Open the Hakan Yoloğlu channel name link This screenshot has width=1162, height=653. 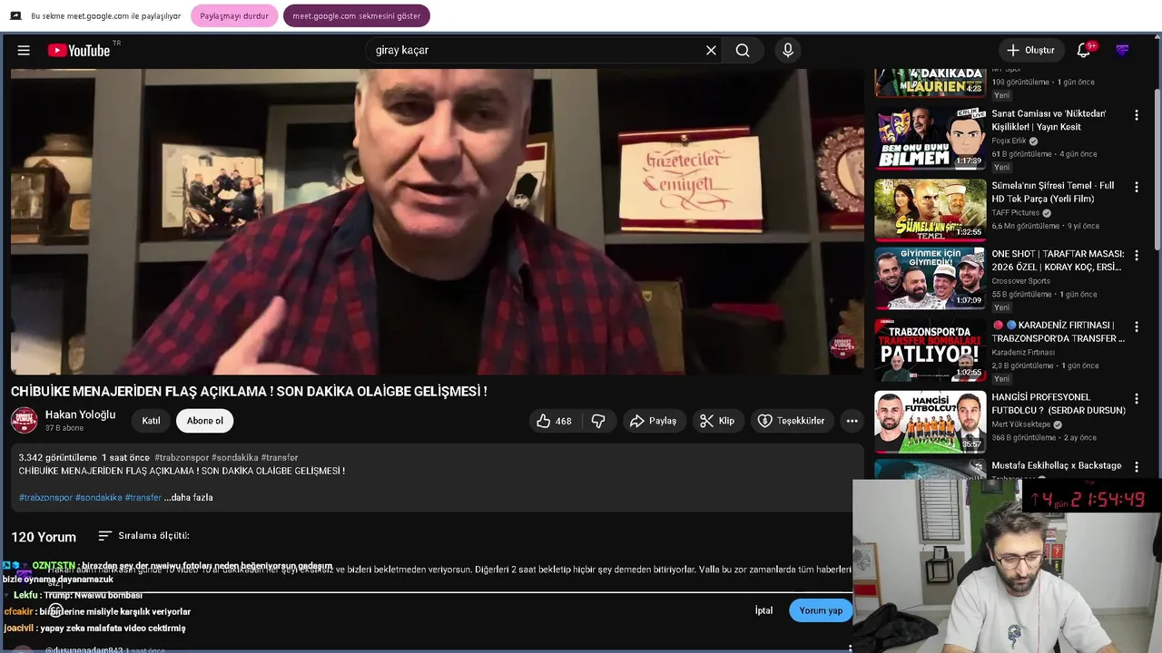[80, 414]
